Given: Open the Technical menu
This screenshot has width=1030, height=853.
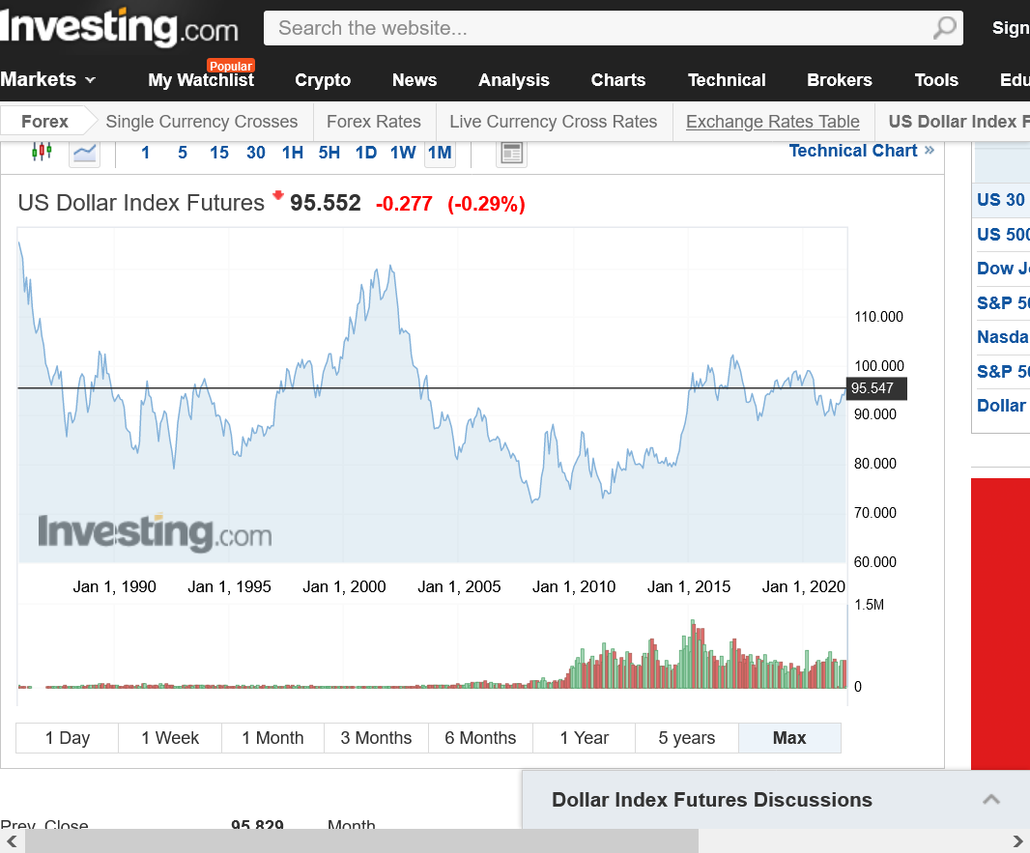Looking at the screenshot, I should 727,80.
